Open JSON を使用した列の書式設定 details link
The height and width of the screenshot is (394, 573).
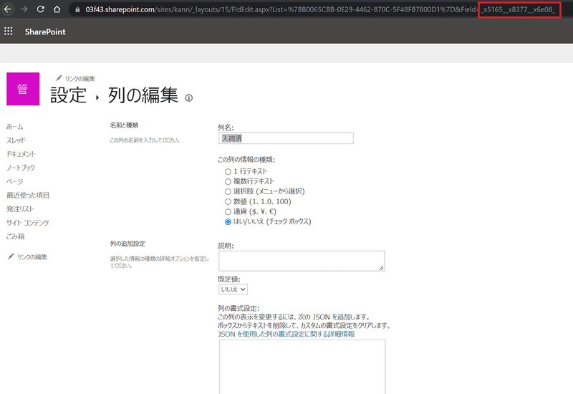coord(285,335)
